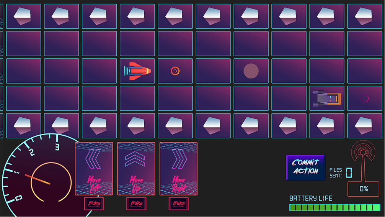Screen dimensions: 385x217
Task: Click the number 2 on the speedometer
Action: [32, 152]
